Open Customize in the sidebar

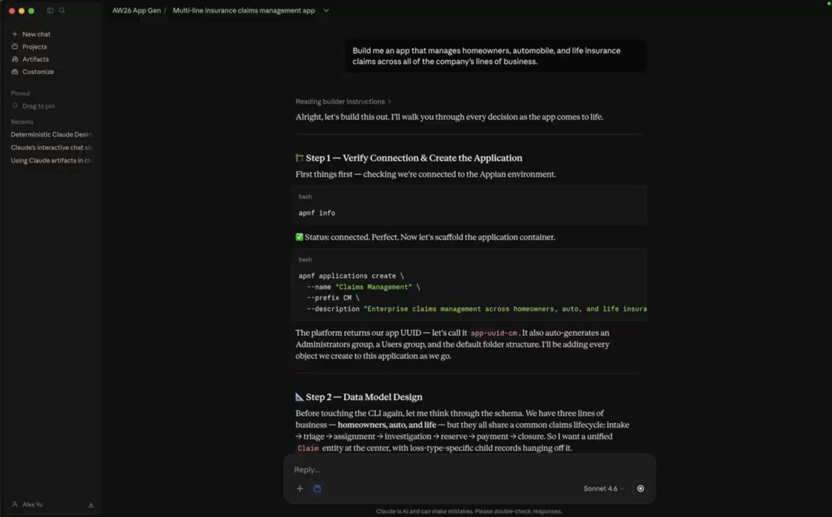[38, 72]
